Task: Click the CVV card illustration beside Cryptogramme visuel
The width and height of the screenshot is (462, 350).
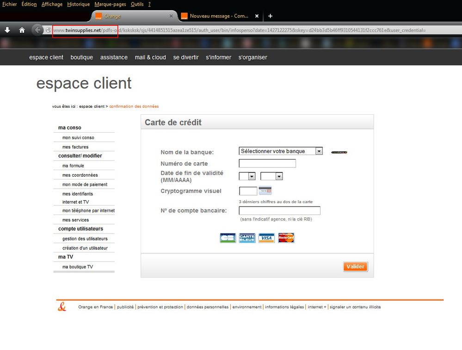Action: 265,190
